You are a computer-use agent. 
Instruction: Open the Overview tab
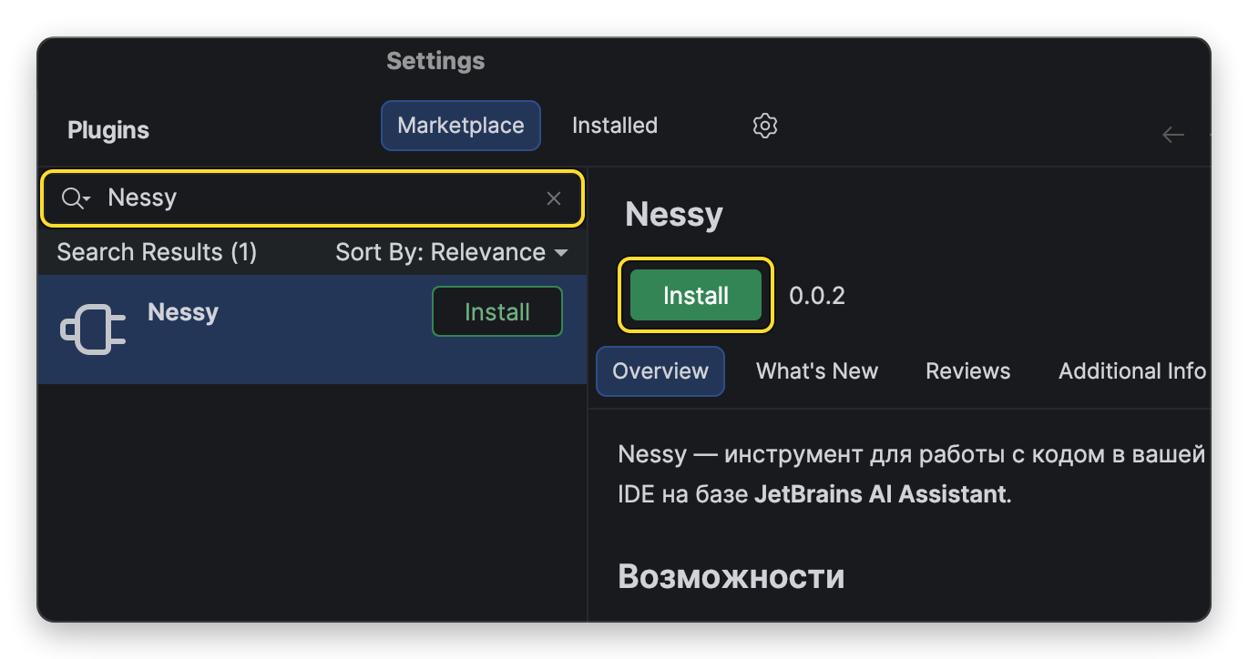point(660,371)
